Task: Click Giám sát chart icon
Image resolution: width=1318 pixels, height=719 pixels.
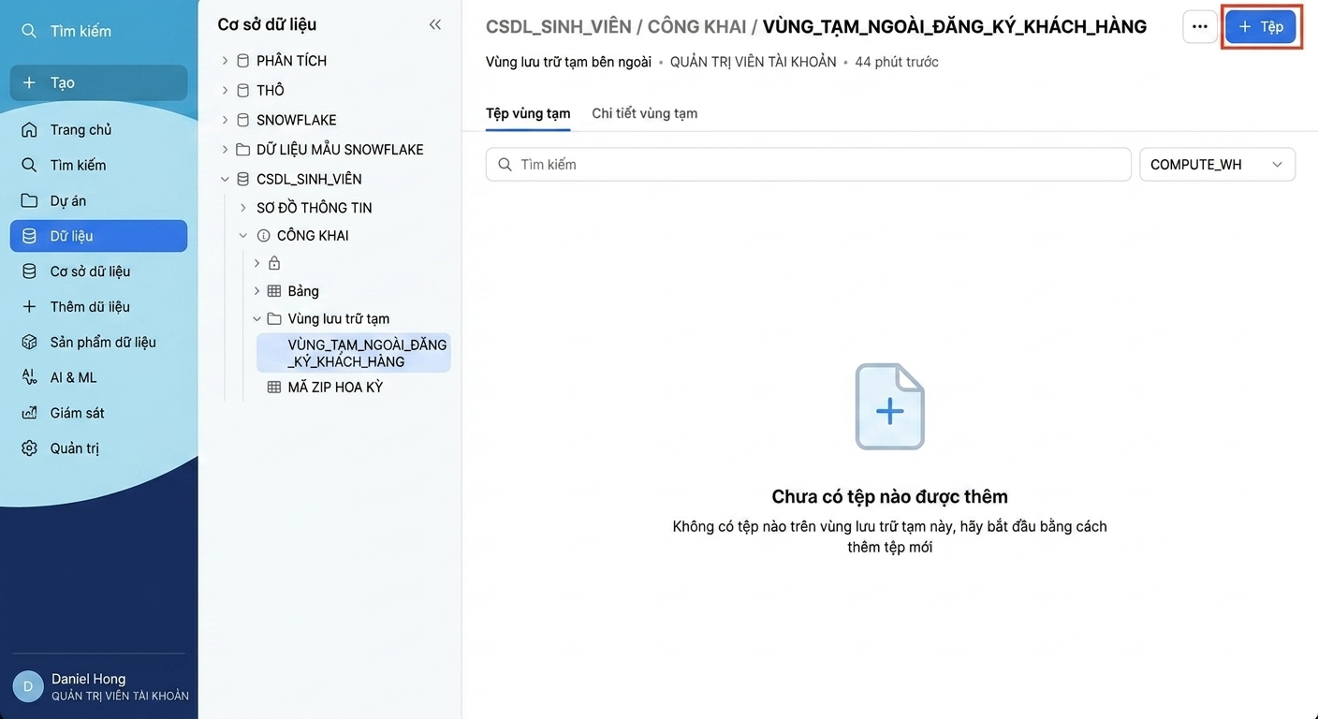Action: point(29,413)
